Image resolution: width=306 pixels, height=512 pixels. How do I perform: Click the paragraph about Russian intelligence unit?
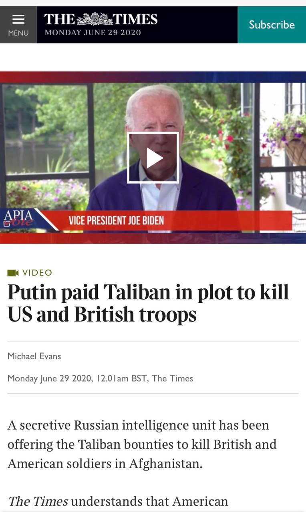[x=142, y=444]
